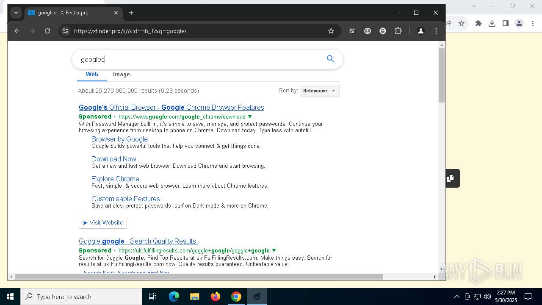This screenshot has height=305, width=542.
Task: Click the uk.fulfillingresults.com green URL
Action: [x=194, y=250]
